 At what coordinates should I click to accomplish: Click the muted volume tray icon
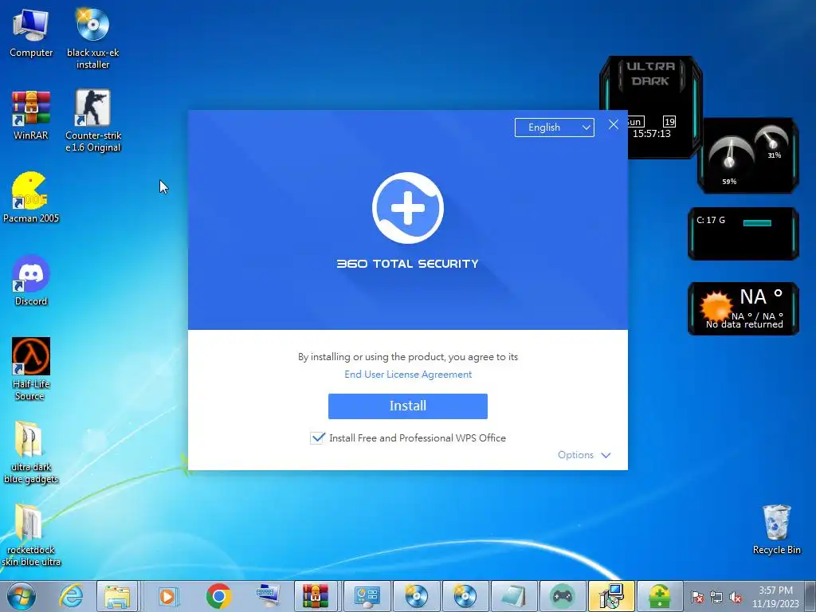(x=736, y=598)
